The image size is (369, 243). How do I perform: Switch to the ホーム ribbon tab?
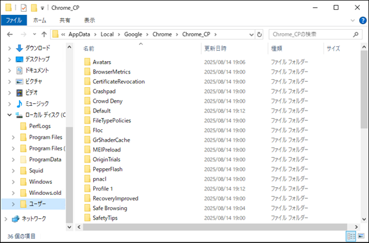pos(40,20)
